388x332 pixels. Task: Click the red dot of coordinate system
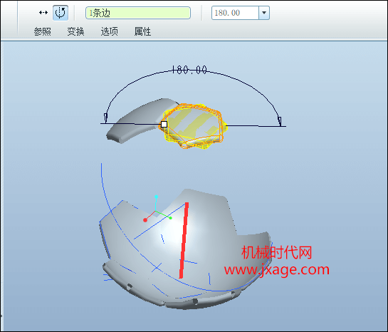[x=145, y=220]
